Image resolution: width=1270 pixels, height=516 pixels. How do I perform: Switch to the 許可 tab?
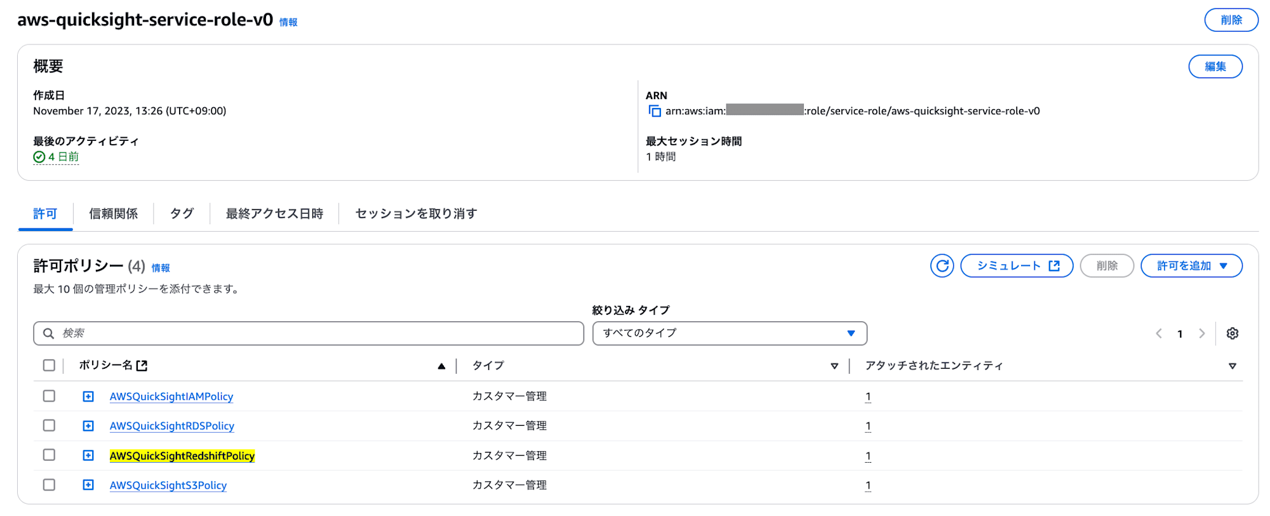(x=45, y=214)
